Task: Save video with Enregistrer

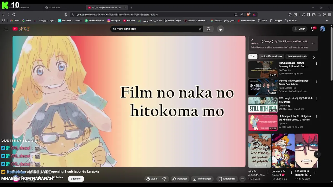Action: [227, 179]
